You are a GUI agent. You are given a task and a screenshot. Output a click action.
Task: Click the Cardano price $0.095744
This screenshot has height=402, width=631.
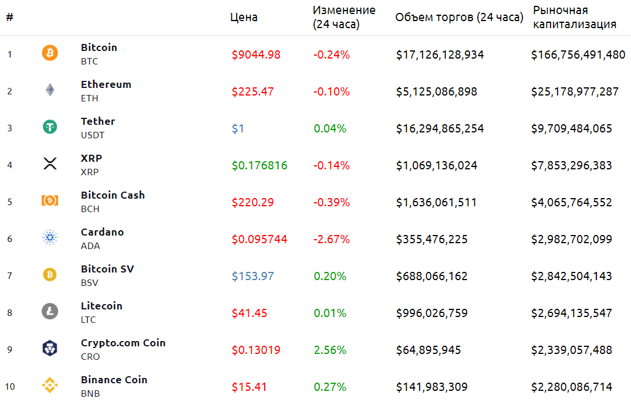click(x=259, y=239)
